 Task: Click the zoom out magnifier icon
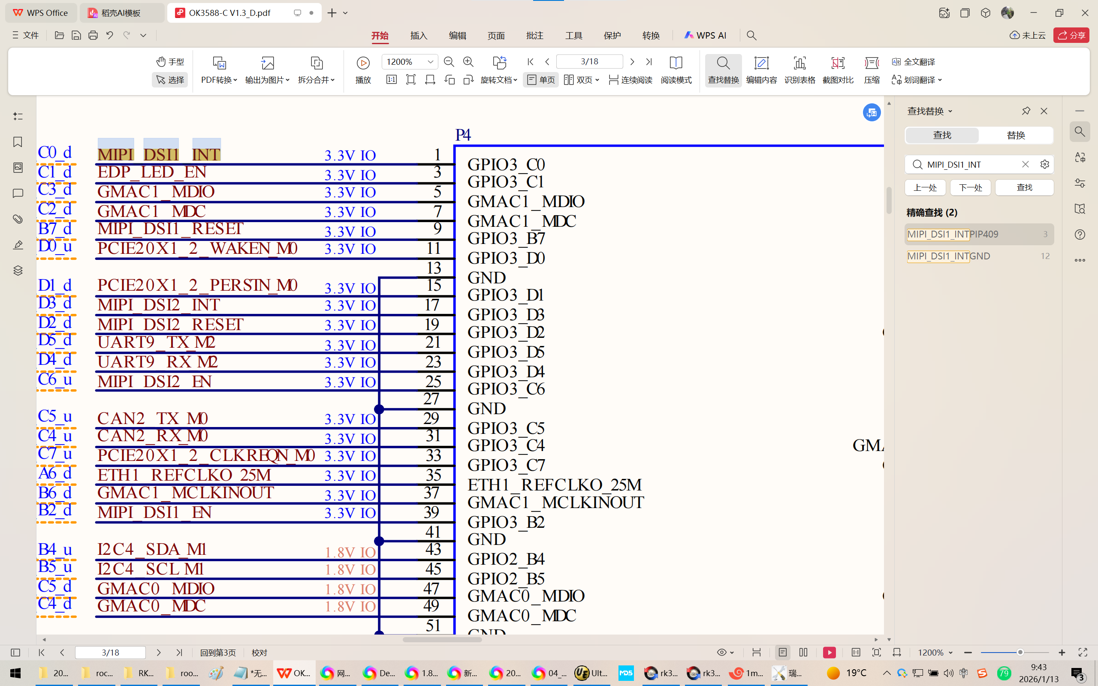[449, 62]
